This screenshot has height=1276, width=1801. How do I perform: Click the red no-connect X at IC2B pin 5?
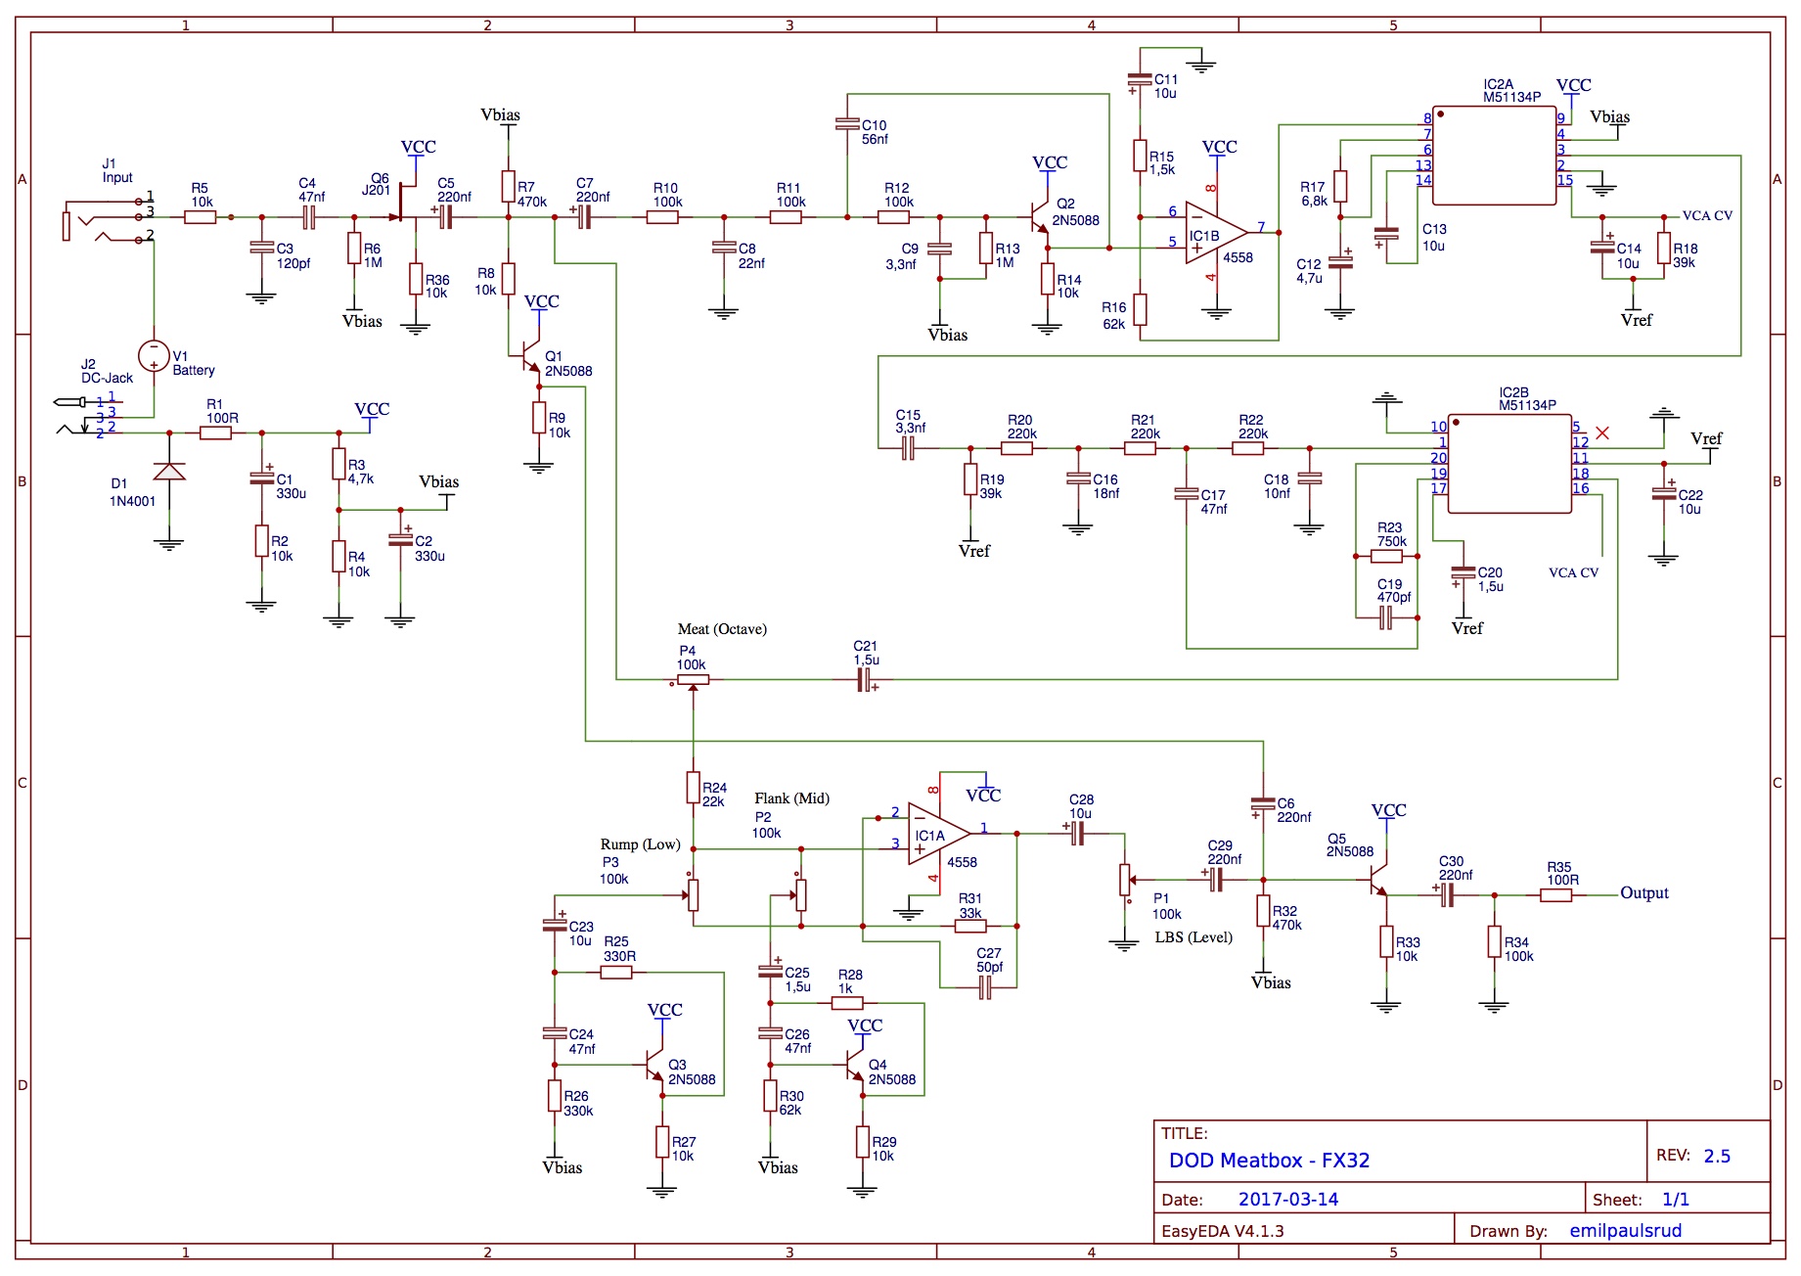(x=1602, y=433)
